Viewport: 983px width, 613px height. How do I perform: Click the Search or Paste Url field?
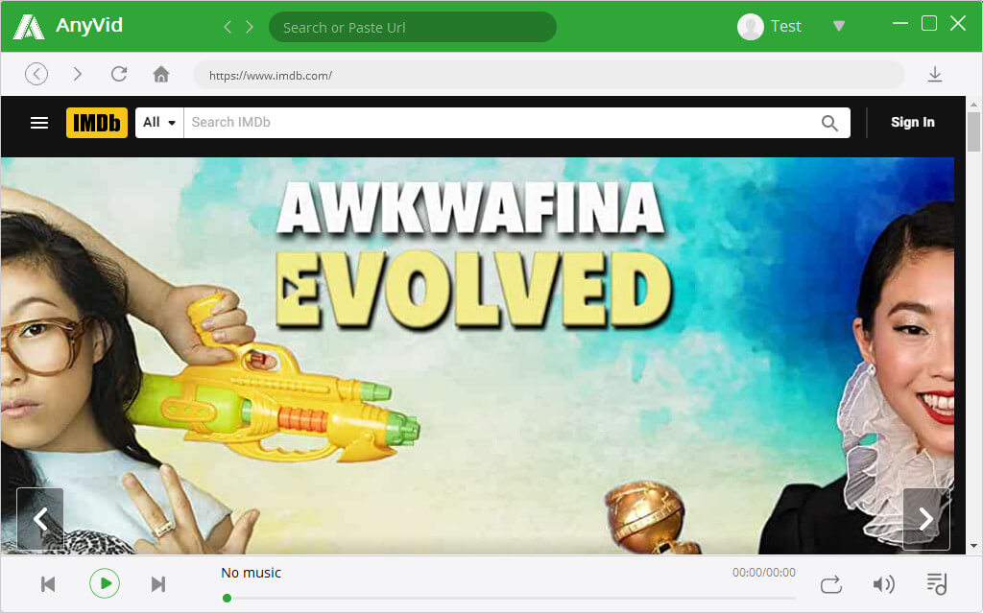coord(413,27)
